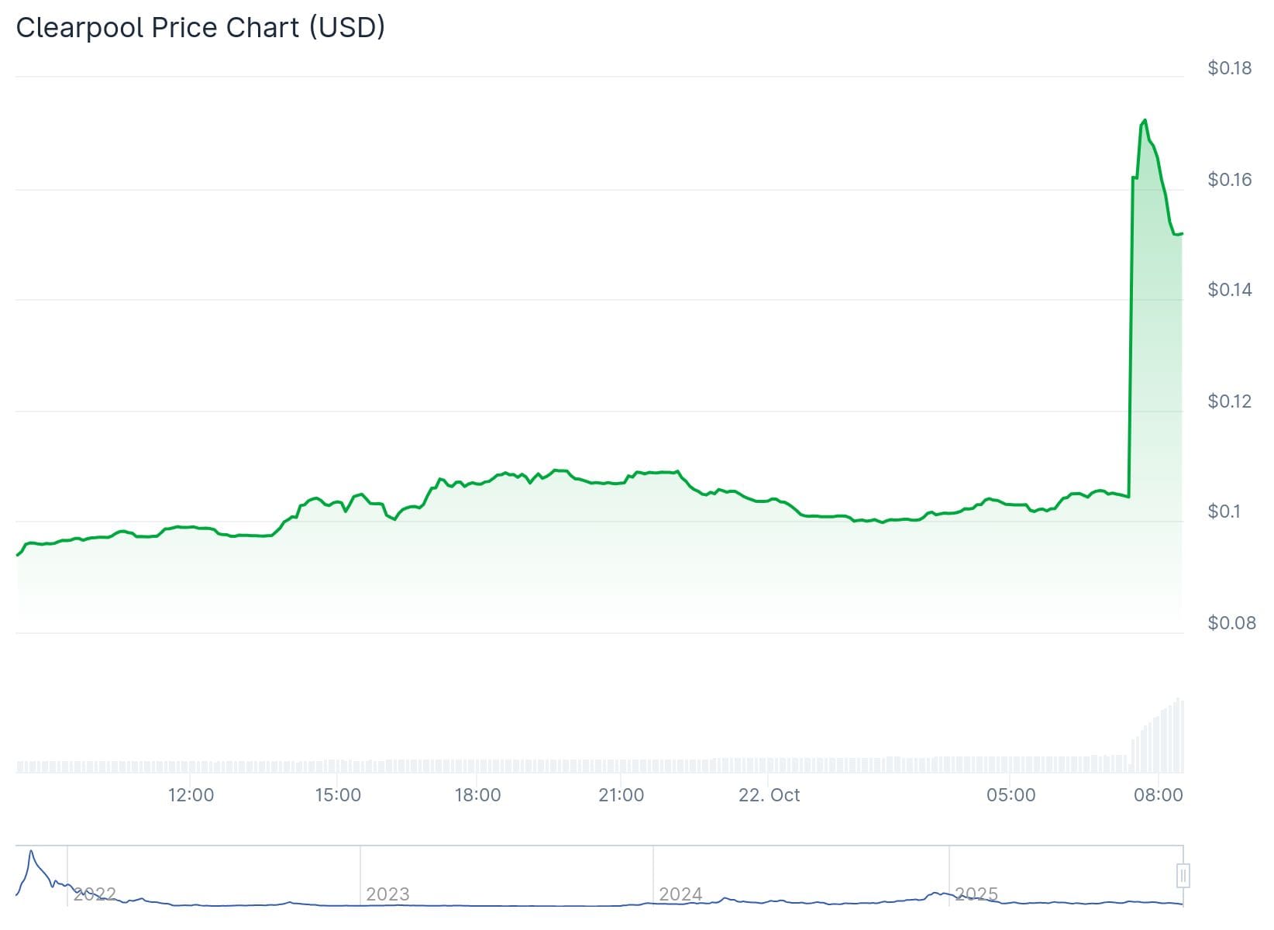Click the early peak in the navigator line
The width and height of the screenshot is (1274, 930).
click(x=31, y=852)
